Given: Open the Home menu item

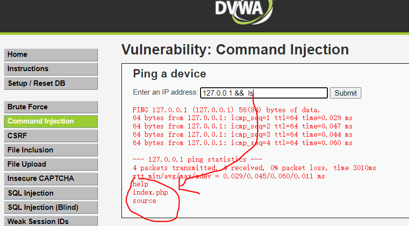Looking at the screenshot, I should tap(51, 54).
